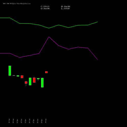This screenshot has height=127, width=127.
Task: Select the 29 Apr date label
Action: pos(42,121)
